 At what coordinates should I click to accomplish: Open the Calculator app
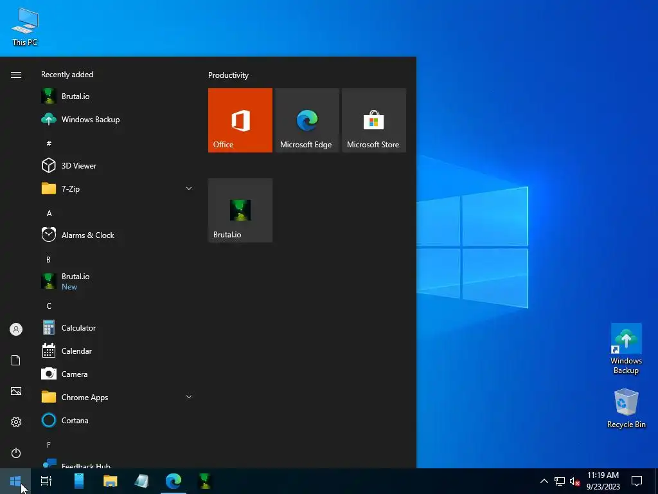coord(118,327)
